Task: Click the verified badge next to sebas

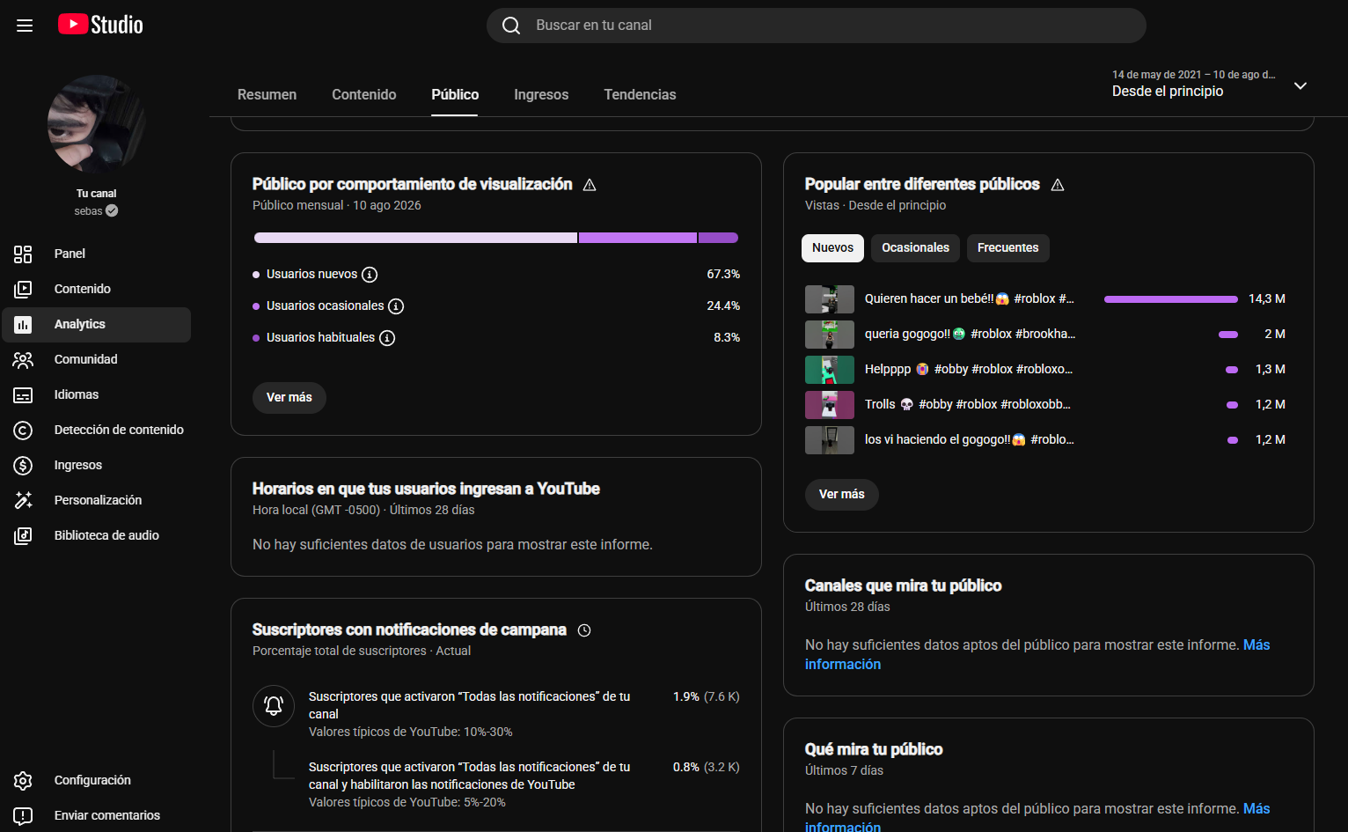Action: 112,211
